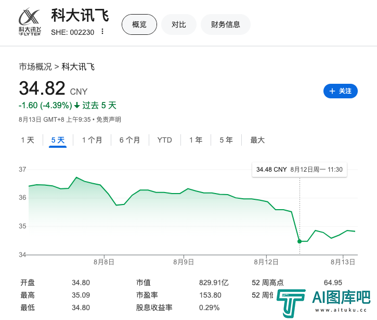Click the 科大讯飞 company title
The height and width of the screenshot is (320, 377).
coord(80,16)
